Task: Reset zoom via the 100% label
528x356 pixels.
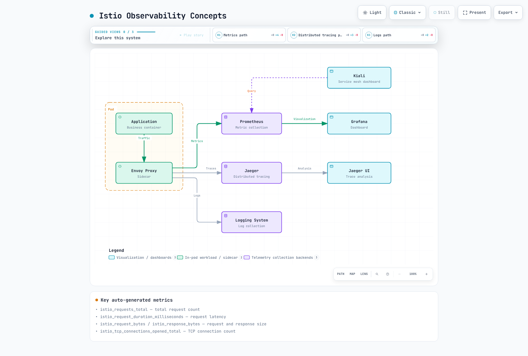Action: tap(413, 274)
